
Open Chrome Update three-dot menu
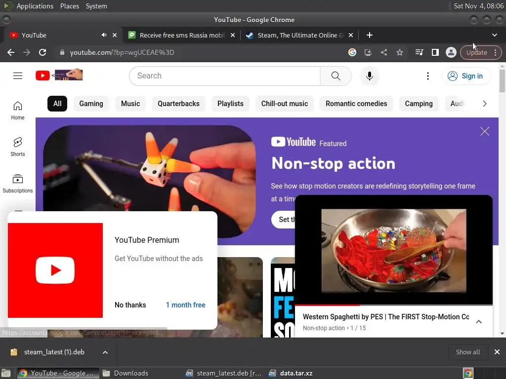coord(495,52)
